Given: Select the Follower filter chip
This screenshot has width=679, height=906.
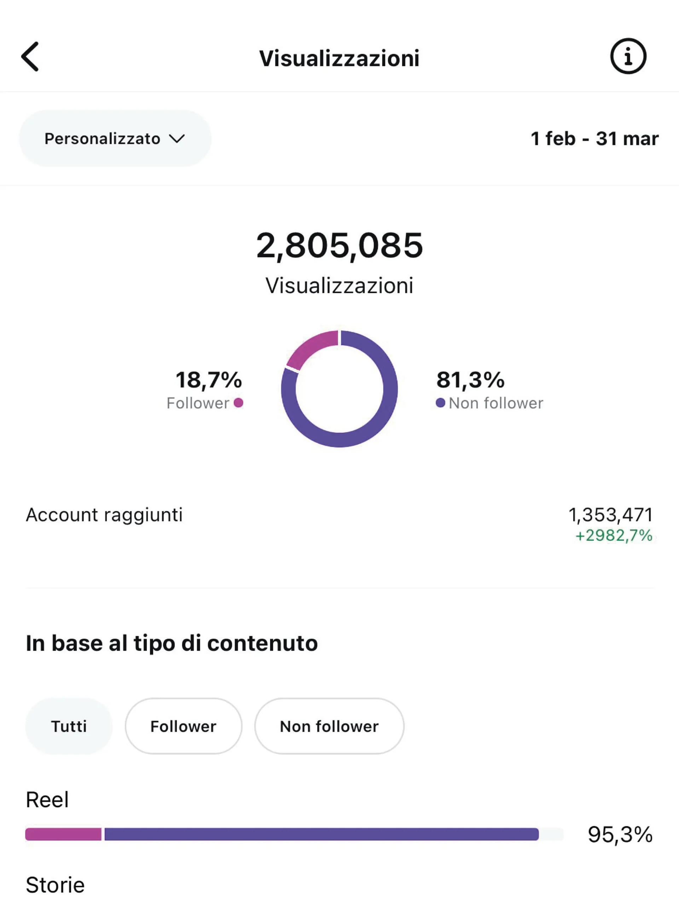Looking at the screenshot, I should [x=183, y=726].
